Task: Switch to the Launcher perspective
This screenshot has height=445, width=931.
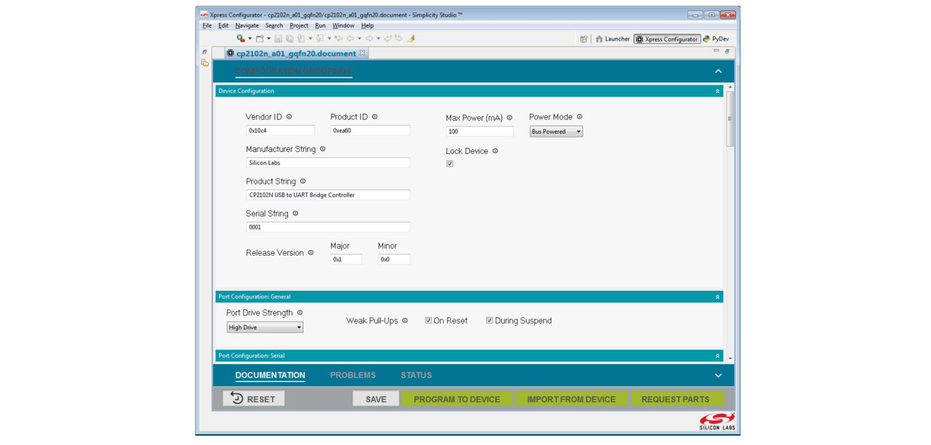Action: click(612, 39)
